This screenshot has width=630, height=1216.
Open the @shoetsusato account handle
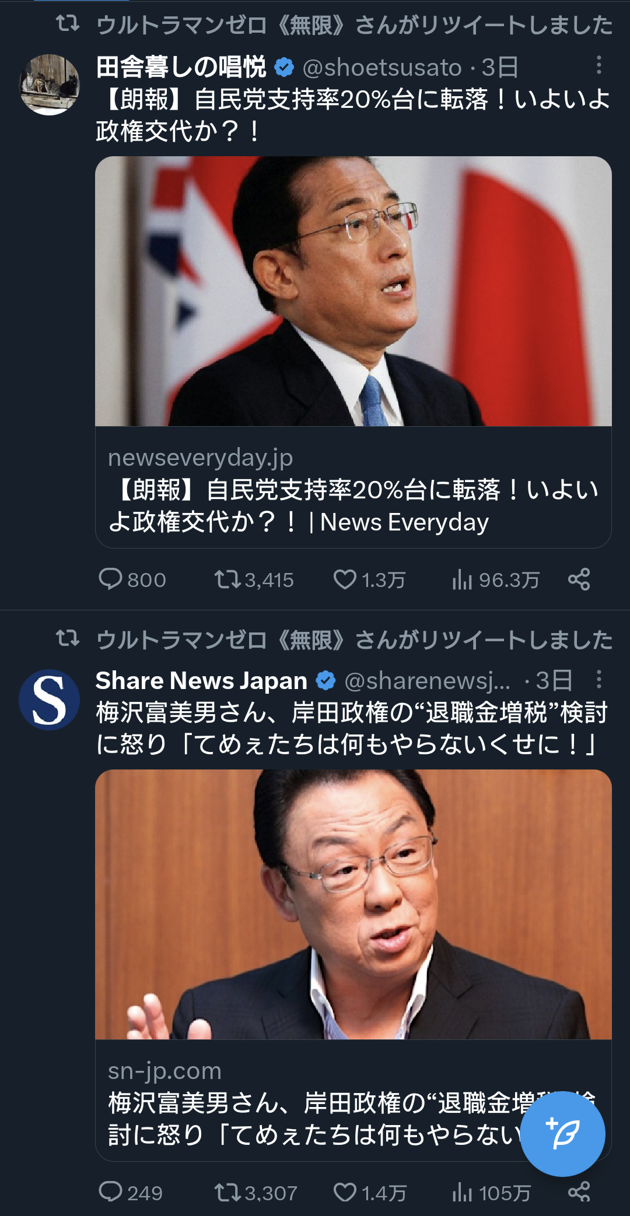click(x=383, y=68)
